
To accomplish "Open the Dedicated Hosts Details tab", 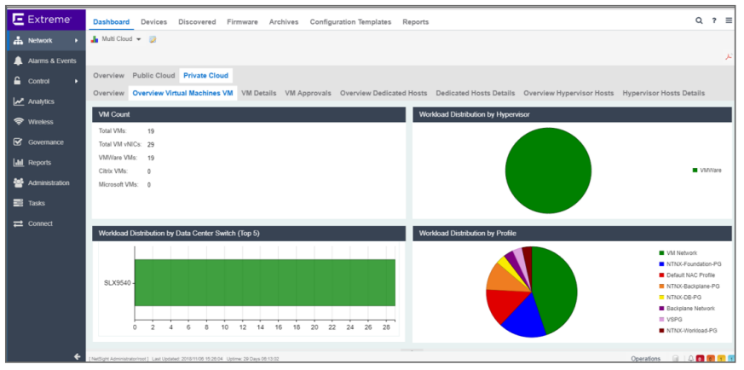I will (x=476, y=93).
